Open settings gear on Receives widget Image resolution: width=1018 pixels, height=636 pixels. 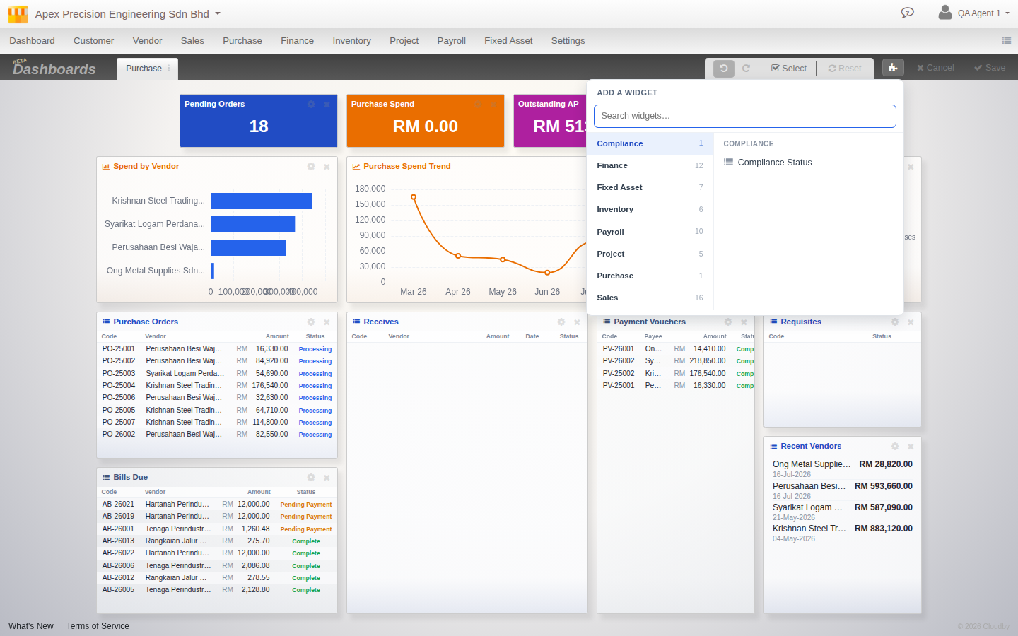(x=561, y=322)
